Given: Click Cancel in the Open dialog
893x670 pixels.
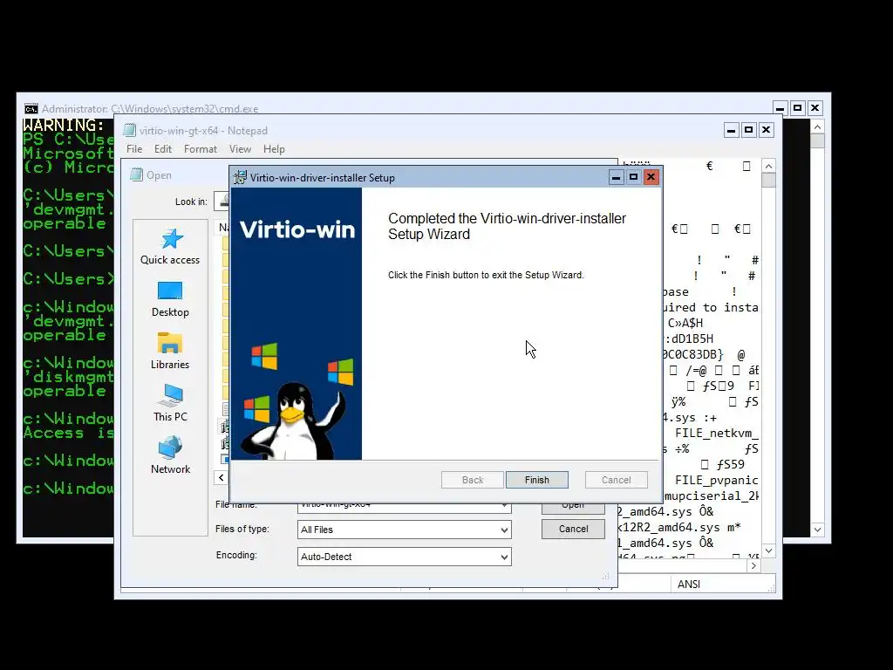Looking at the screenshot, I should pos(573,529).
